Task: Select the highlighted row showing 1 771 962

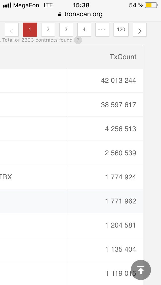Action: pos(71,201)
